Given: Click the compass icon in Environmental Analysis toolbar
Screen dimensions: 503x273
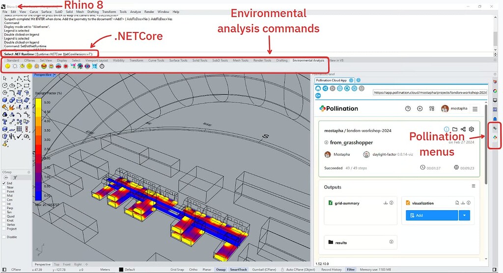Looking at the screenshot, I should (x=102, y=66).
